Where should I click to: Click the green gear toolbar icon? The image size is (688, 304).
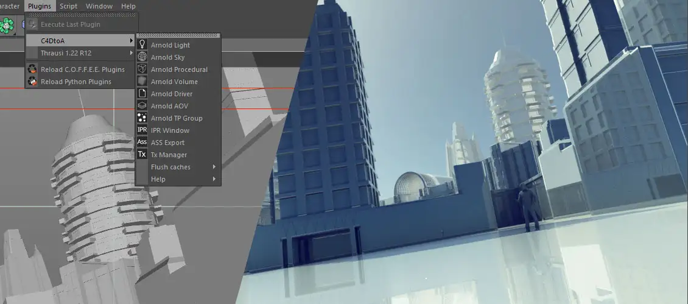[x=7, y=26]
